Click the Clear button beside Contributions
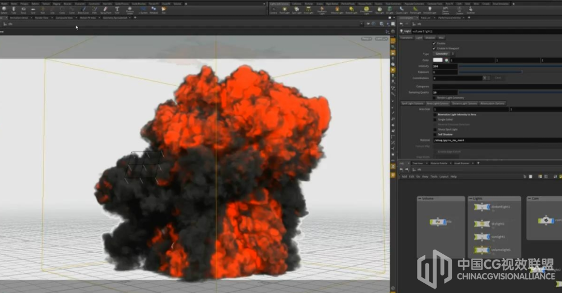 pos(498,78)
